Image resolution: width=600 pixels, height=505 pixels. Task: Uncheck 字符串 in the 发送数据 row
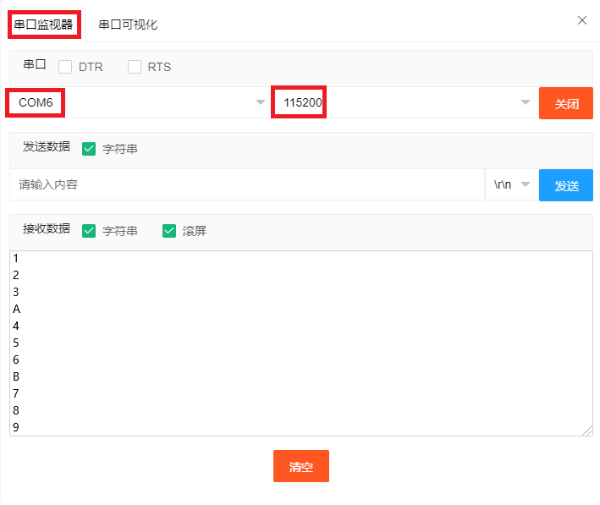89,149
